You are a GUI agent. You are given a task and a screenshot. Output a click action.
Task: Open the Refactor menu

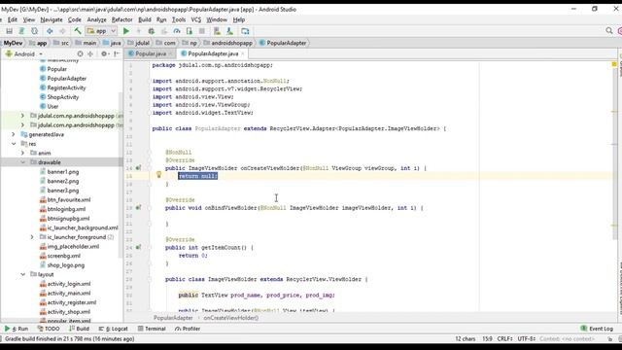121,19
